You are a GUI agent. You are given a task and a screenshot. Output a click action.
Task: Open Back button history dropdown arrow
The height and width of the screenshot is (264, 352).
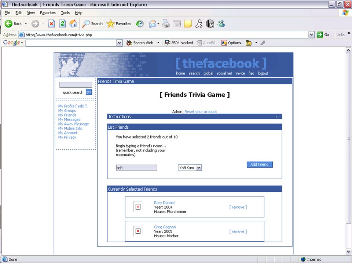coord(26,23)
